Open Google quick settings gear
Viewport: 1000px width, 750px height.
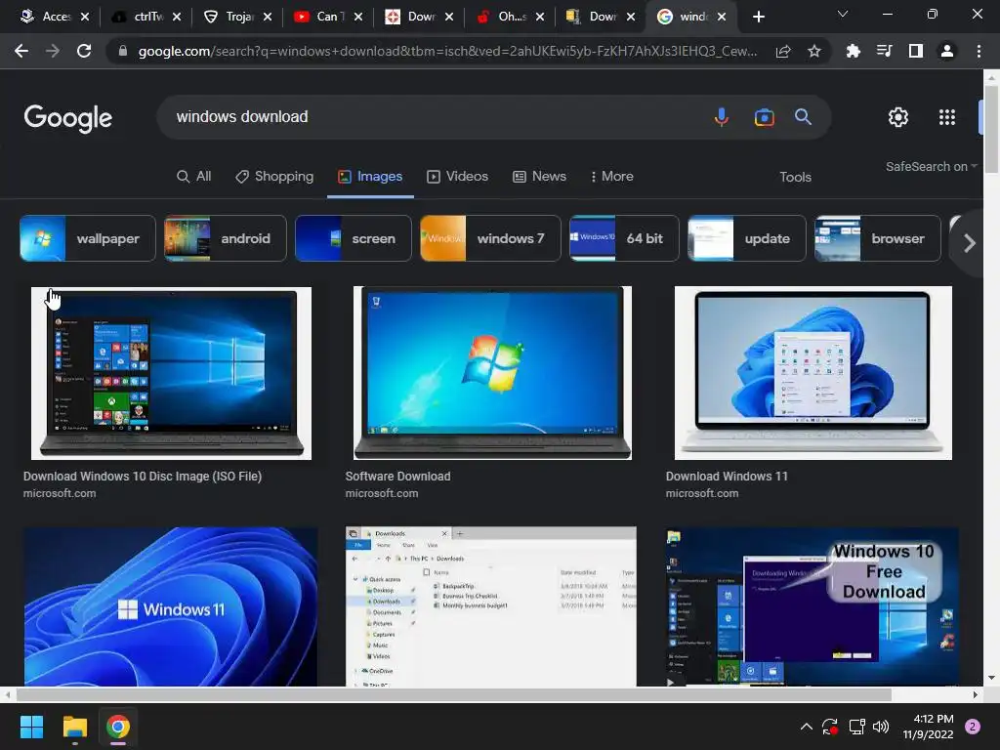[898, 117]
